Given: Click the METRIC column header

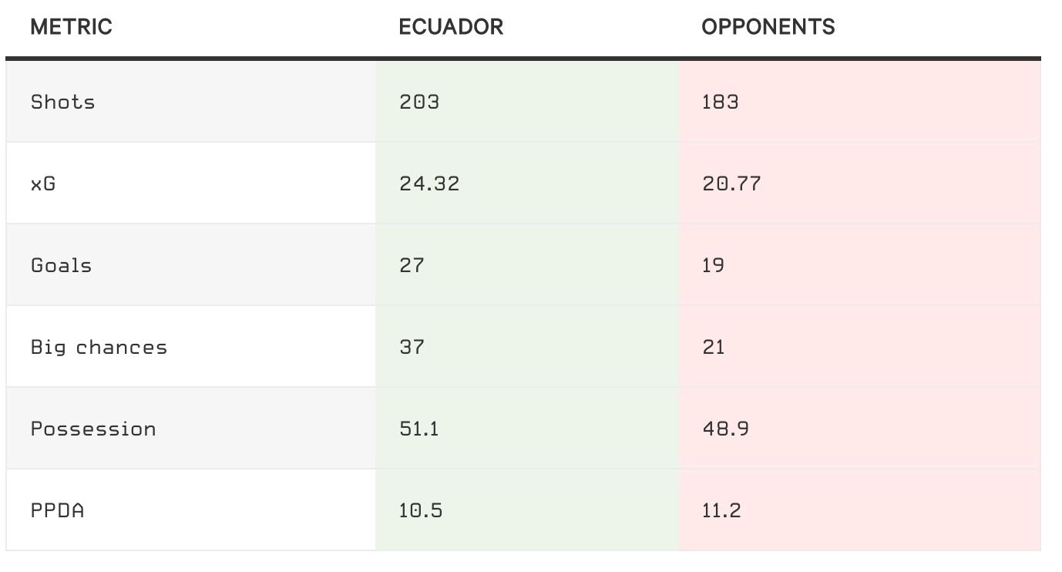Looking at the screenshot, I should 71,27.
